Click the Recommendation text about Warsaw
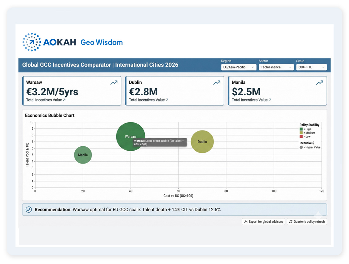The image size is (349, 264). click(x=128, y=210)
